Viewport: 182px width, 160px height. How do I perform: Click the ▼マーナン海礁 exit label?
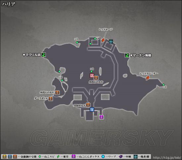(141, 55)
